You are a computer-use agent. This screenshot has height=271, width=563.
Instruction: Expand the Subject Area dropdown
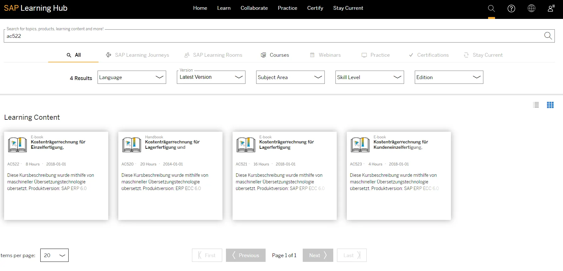point(290,77)
